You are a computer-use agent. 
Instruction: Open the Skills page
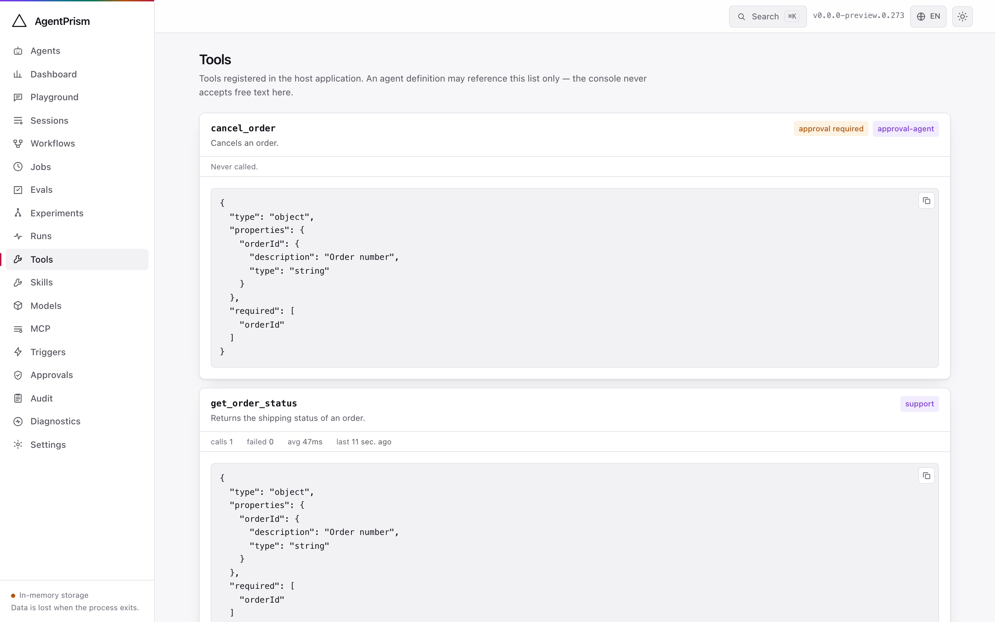(x=77, y=283)
